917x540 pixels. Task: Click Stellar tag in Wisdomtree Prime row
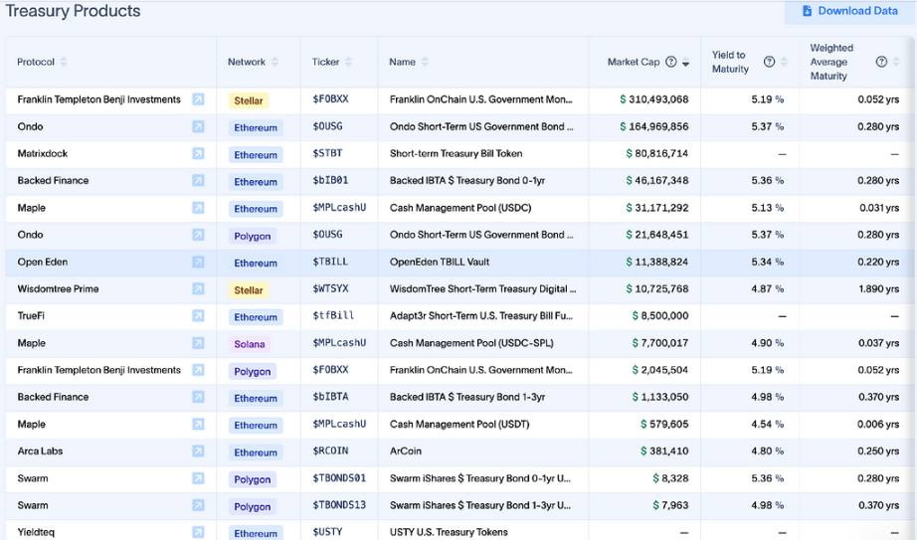coord(249,290)
